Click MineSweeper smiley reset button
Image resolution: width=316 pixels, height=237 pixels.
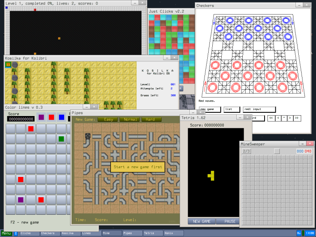click(277, 151)
